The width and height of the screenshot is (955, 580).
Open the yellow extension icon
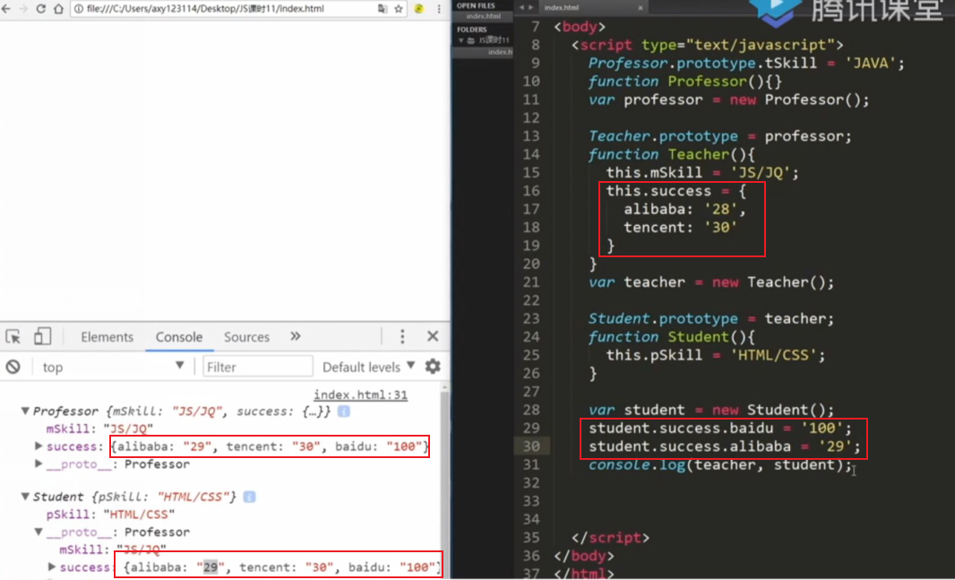[x=419, y=9]
